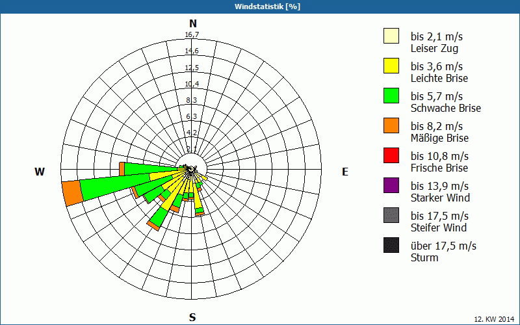Viewport: 520px width, 325px height.
Task: Click the 'Starker Wind' legend label
Action: click(440, 198)
